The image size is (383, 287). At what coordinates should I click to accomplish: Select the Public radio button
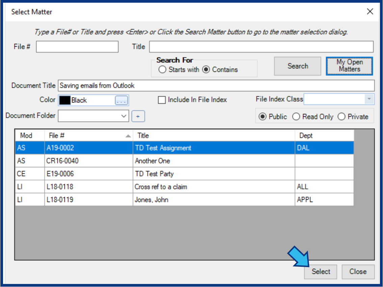pos(262,117)
